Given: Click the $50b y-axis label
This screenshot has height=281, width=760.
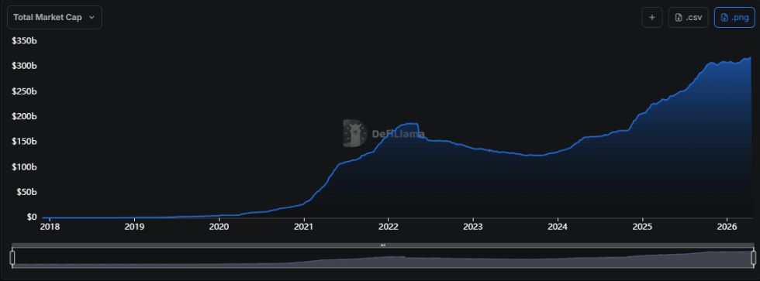Looking at the screenshot, I should point(26,193).
